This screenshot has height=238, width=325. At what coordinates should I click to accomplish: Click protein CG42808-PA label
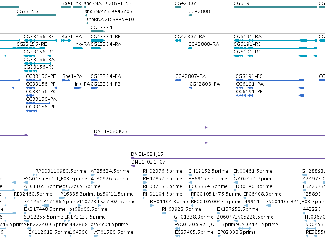coord(205,84)
